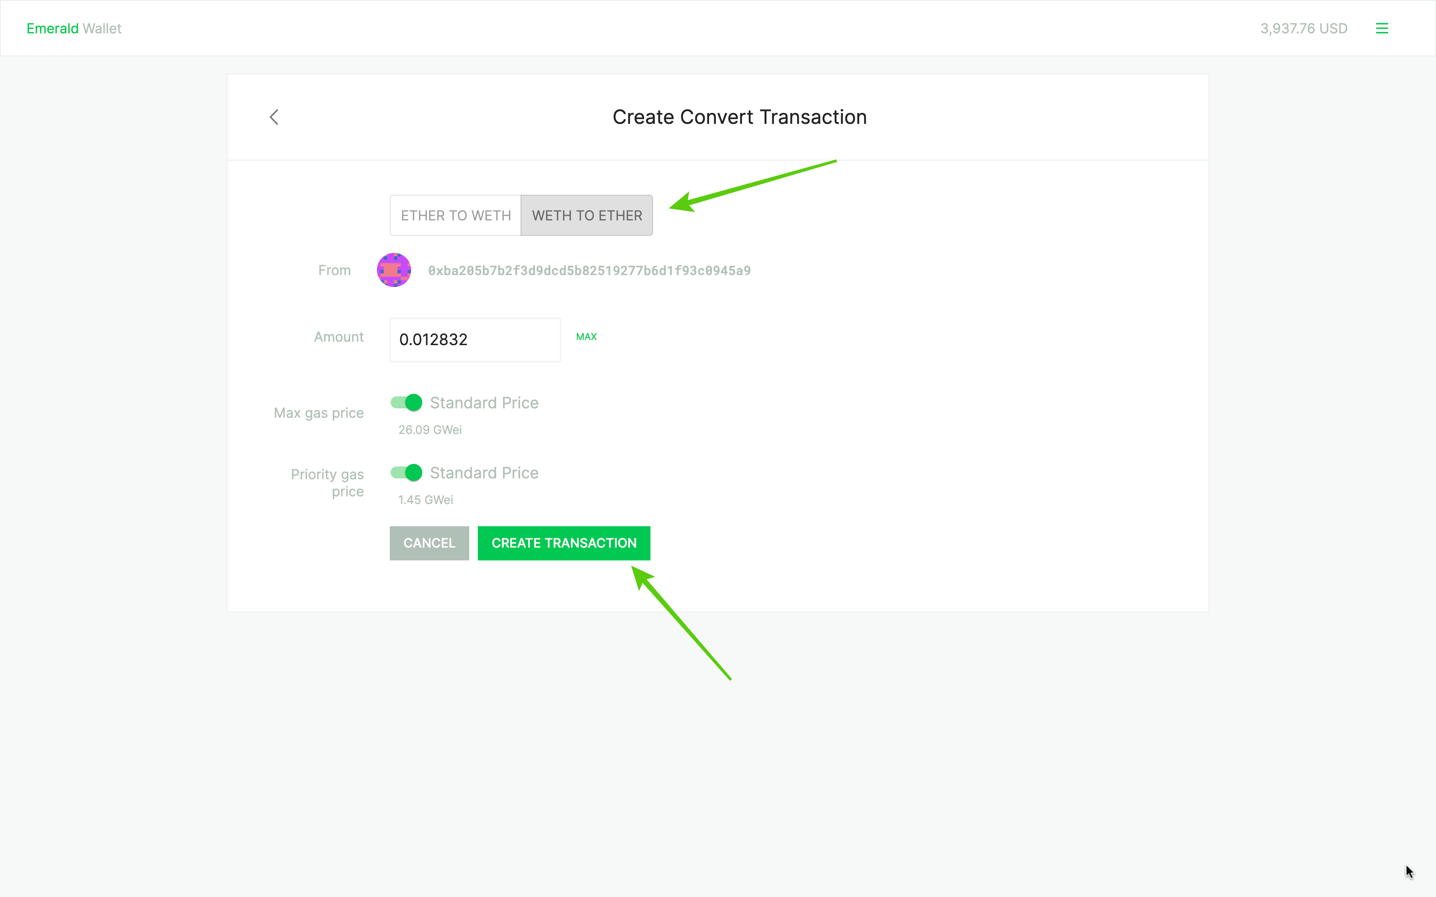The image size is (1436, 897).
Task: Open the hamburger menu icon
Action: (x=1381, y=29)
